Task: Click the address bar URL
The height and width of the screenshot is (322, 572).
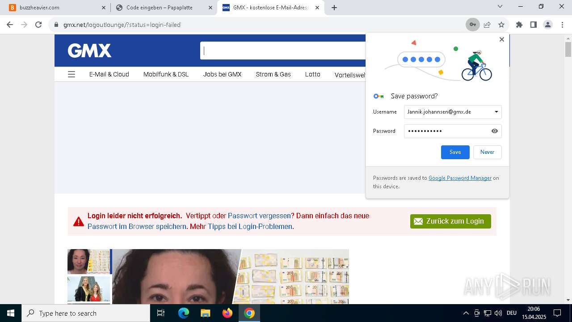Action: (122, 25)
